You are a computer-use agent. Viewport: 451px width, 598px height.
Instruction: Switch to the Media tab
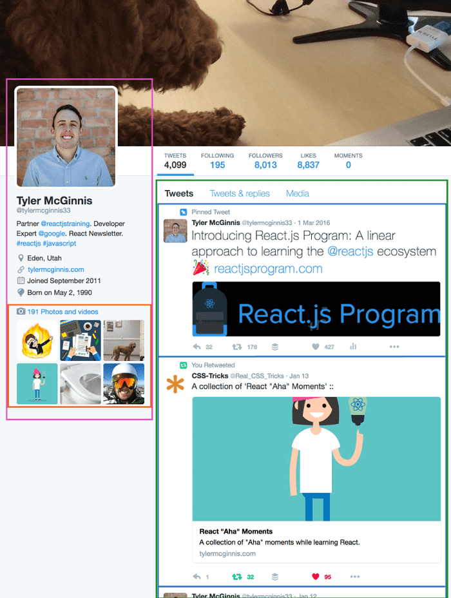coord(298,193)
